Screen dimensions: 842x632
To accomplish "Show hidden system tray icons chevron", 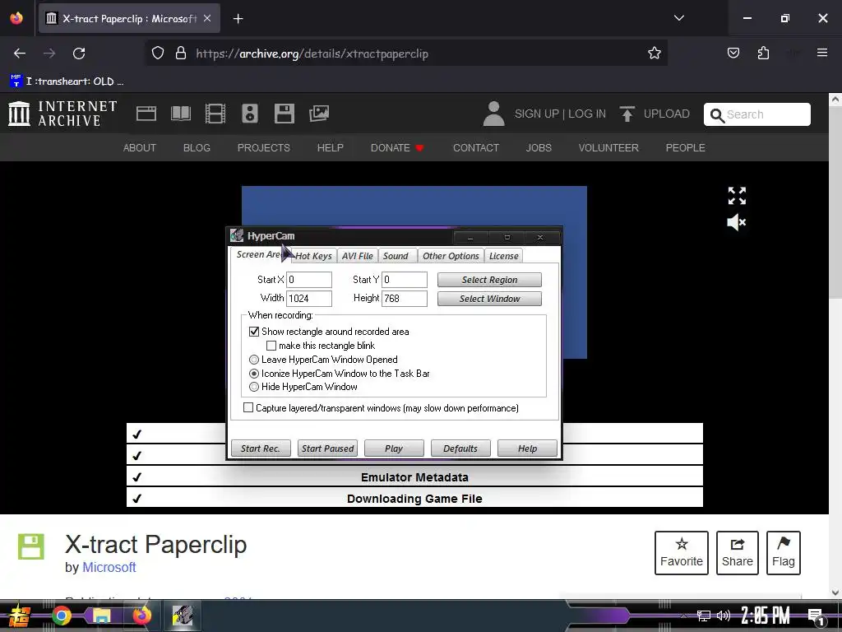I will point(683,616).
